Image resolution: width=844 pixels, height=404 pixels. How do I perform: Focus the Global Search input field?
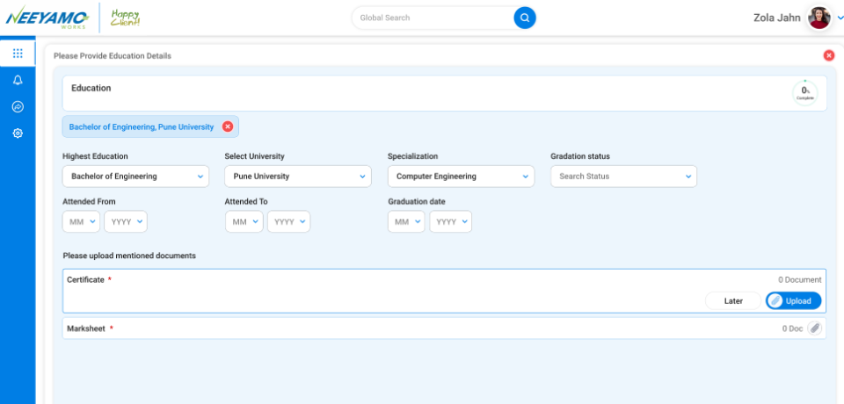point(433,18)
